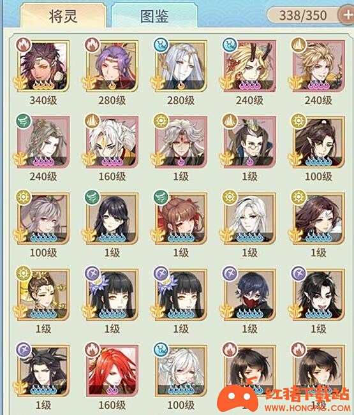The height and width of the screenshot is (415, 354).
Task: Switch to the 图鉴 tab
Action: [154, 16]
